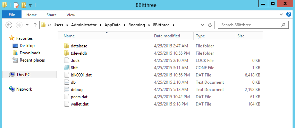This screenshot has width=295, height=128.
Task: Sort by the Type column header
Action: tap(214, 36)
